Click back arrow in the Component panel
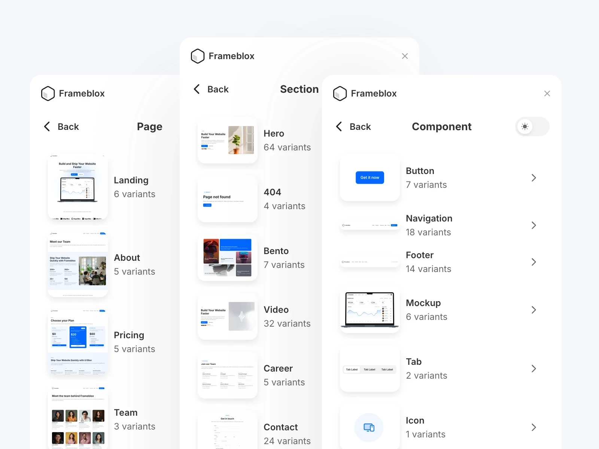 (339, 126)
